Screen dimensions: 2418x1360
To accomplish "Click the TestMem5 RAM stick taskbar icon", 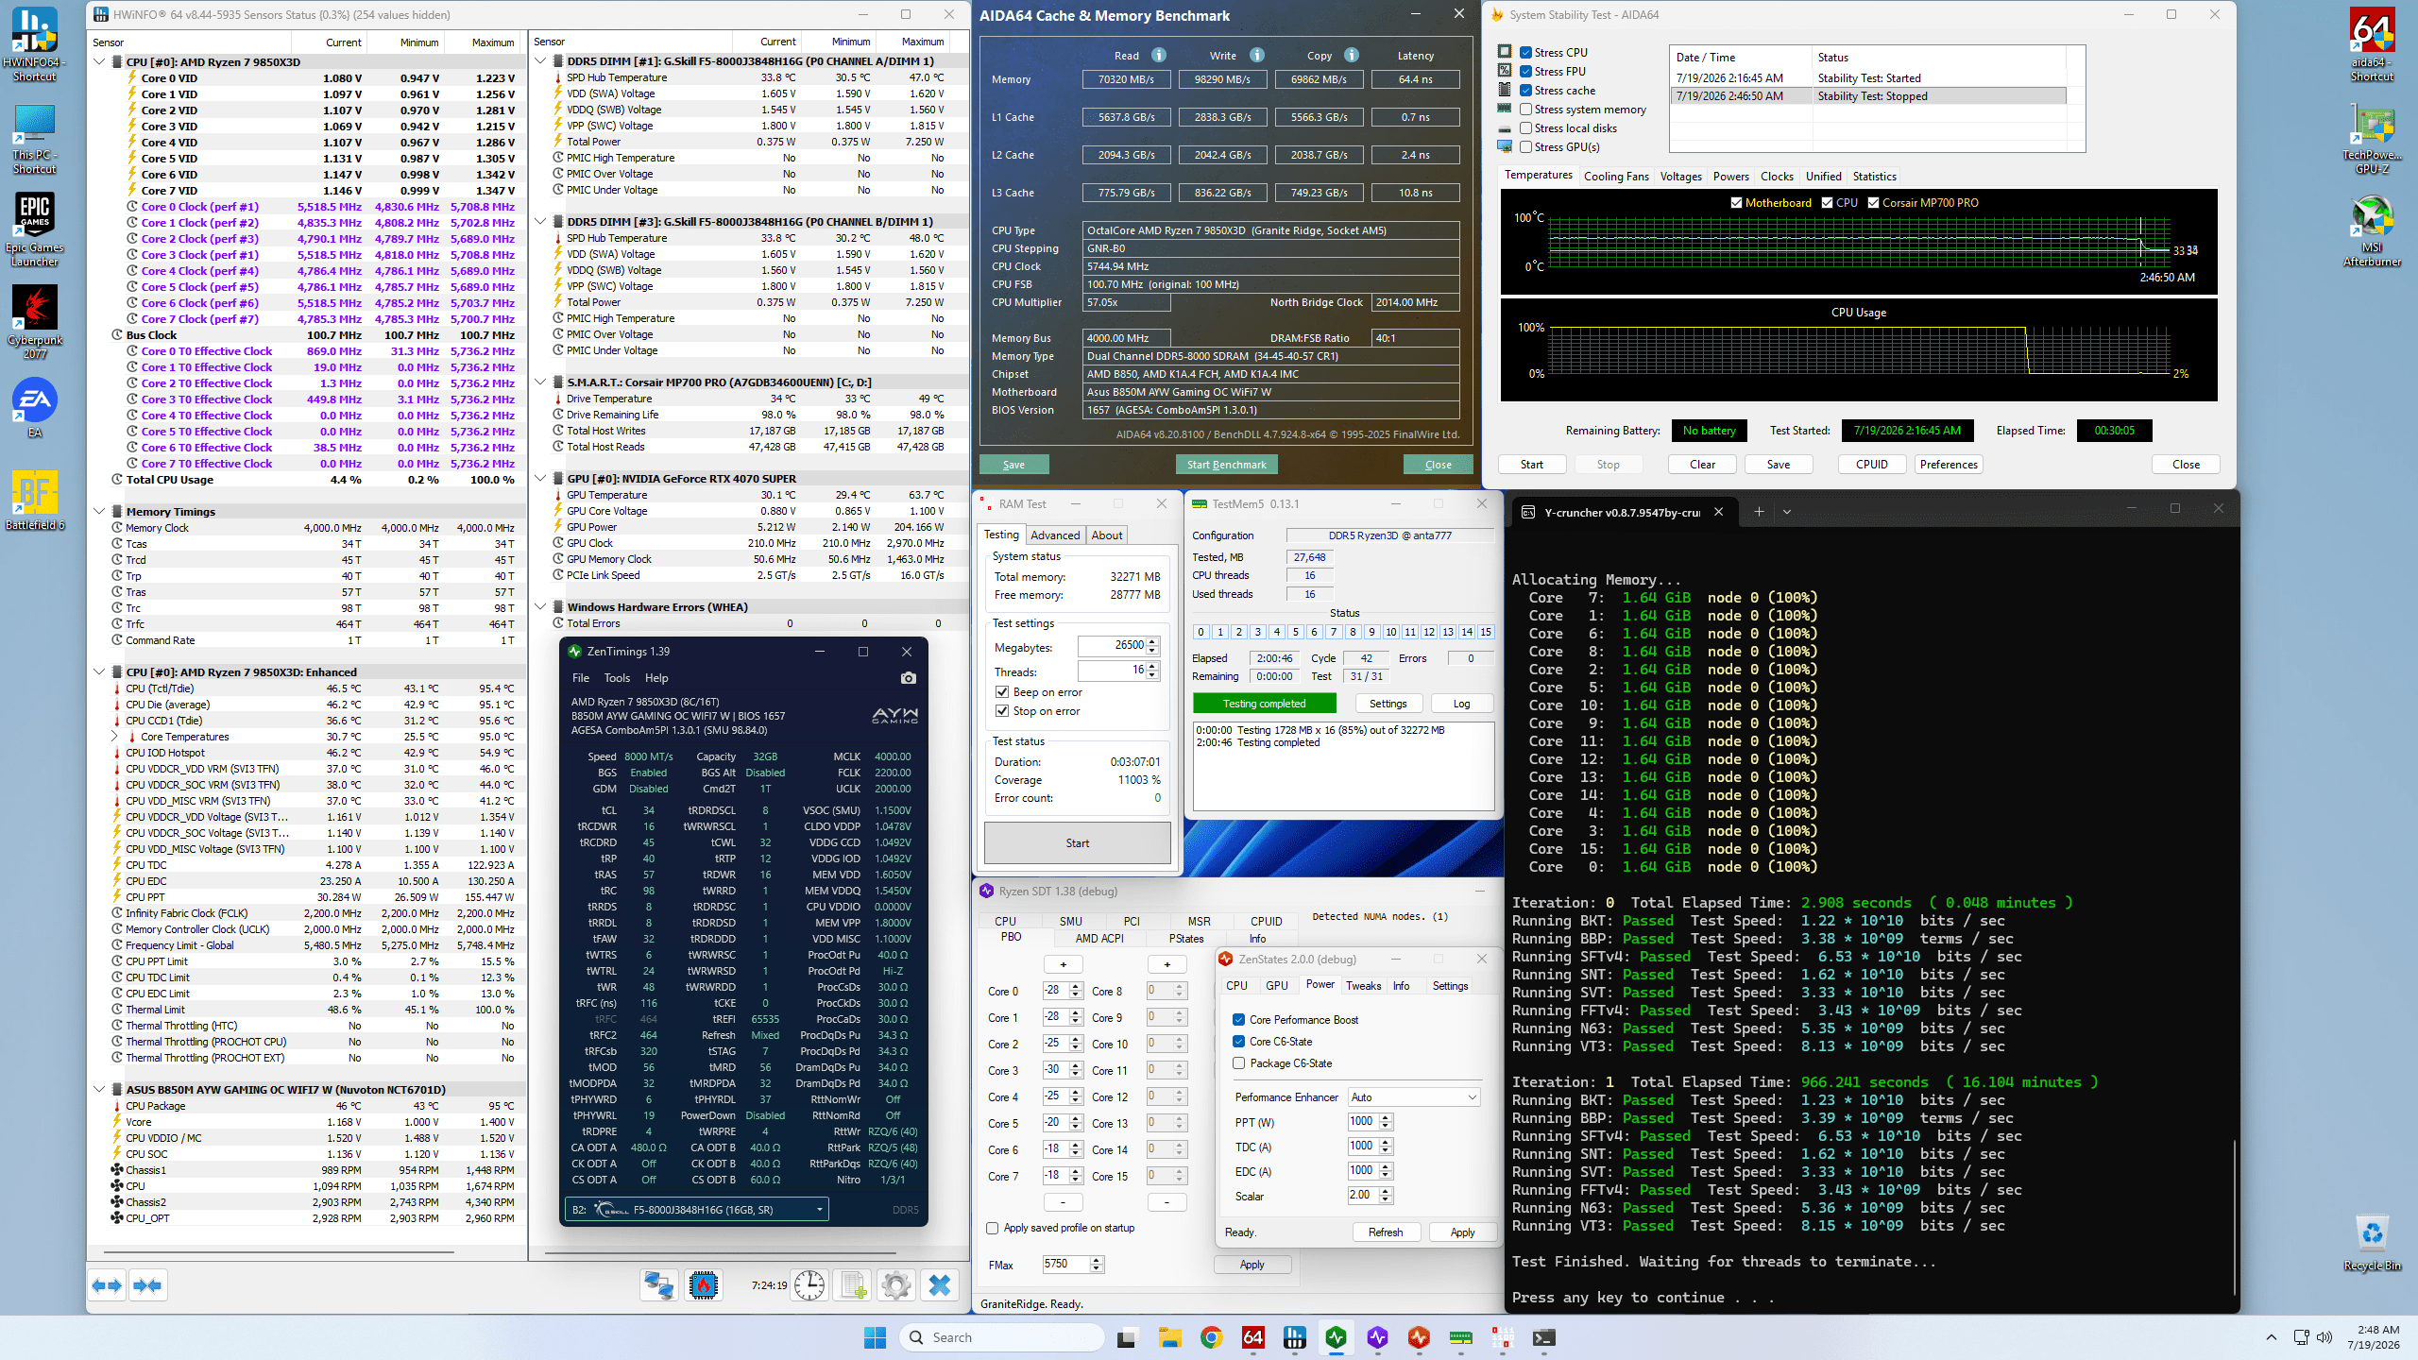I will 1460,1337.
